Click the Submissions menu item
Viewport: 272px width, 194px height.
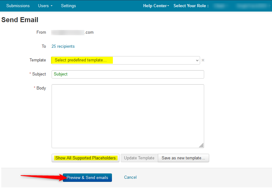18,6
